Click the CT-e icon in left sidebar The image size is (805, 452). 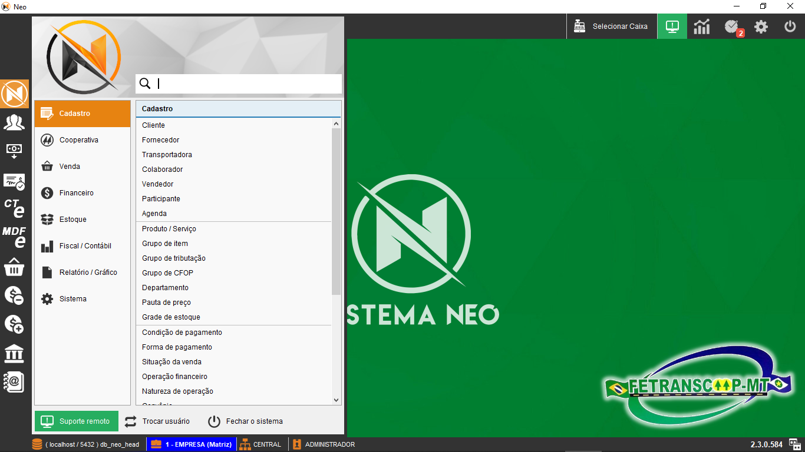coord(14,208)
